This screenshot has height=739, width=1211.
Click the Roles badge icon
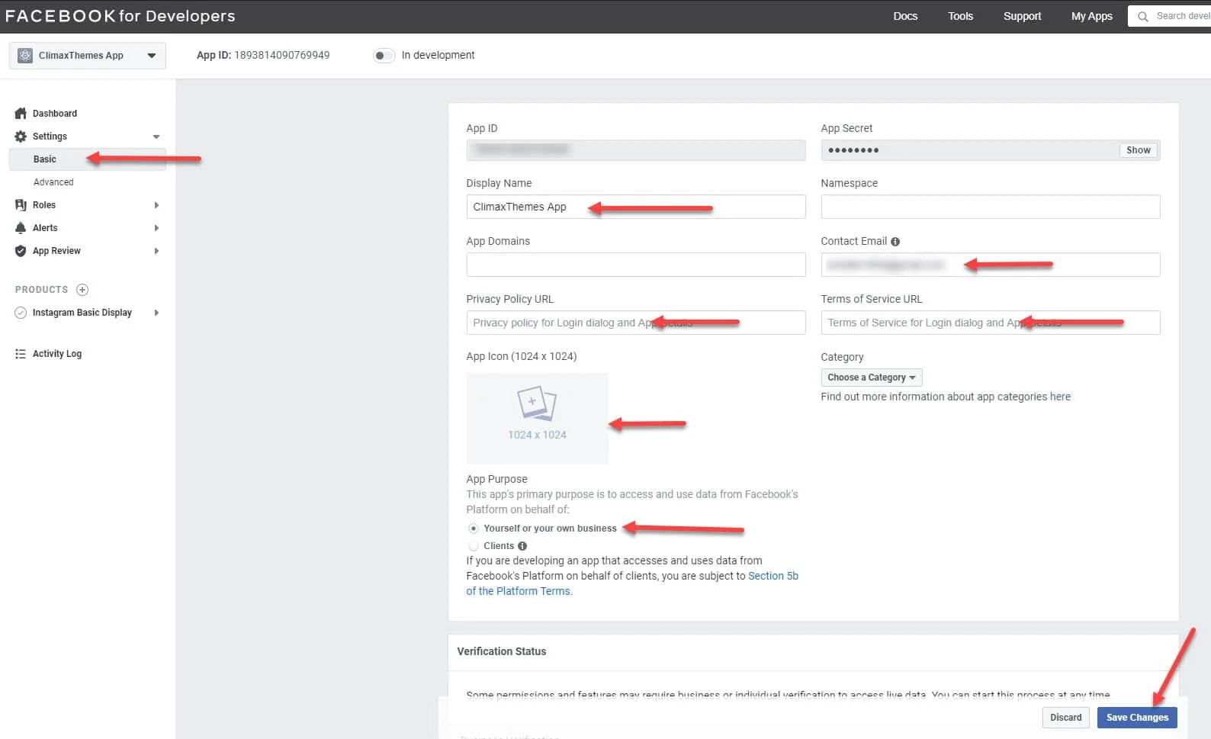click(21, 205)
